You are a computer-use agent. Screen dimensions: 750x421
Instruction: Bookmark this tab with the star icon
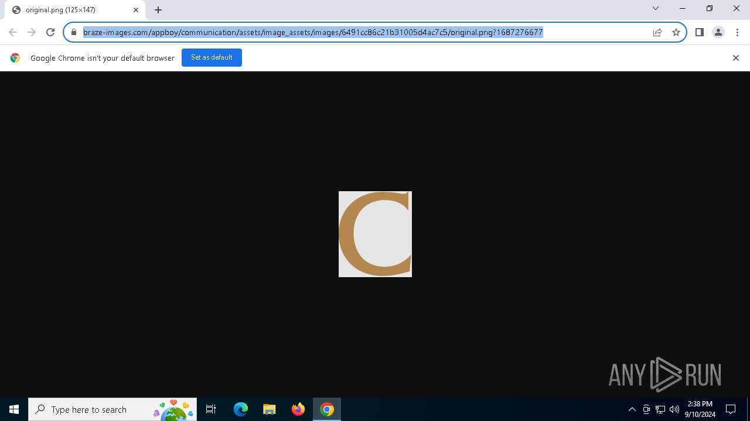point(676,32)
